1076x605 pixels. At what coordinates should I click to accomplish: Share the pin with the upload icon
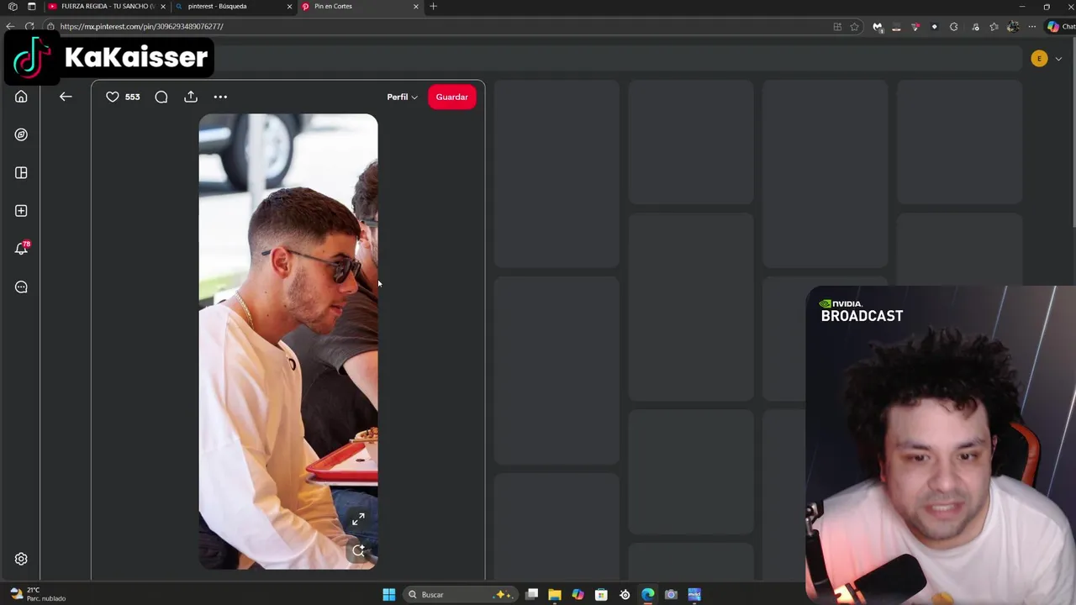coord(191,97)
